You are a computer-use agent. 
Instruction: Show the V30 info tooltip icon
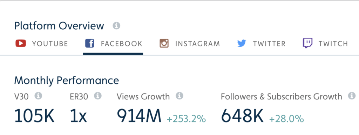[38, 96]
